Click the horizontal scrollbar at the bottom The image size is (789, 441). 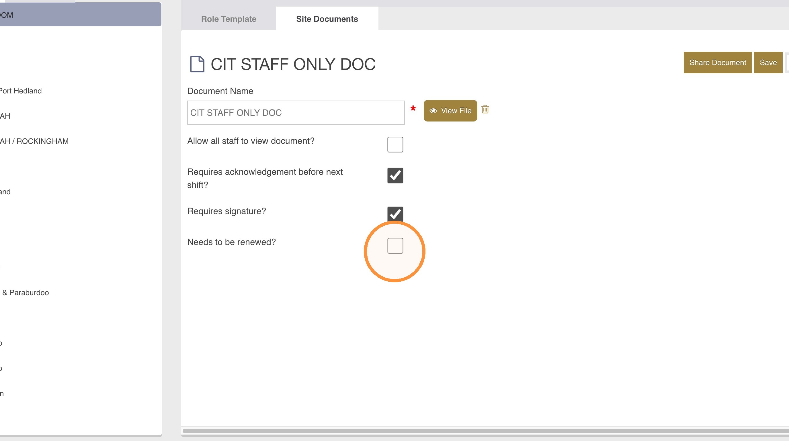pyautogui.click(x=485, y=431)
